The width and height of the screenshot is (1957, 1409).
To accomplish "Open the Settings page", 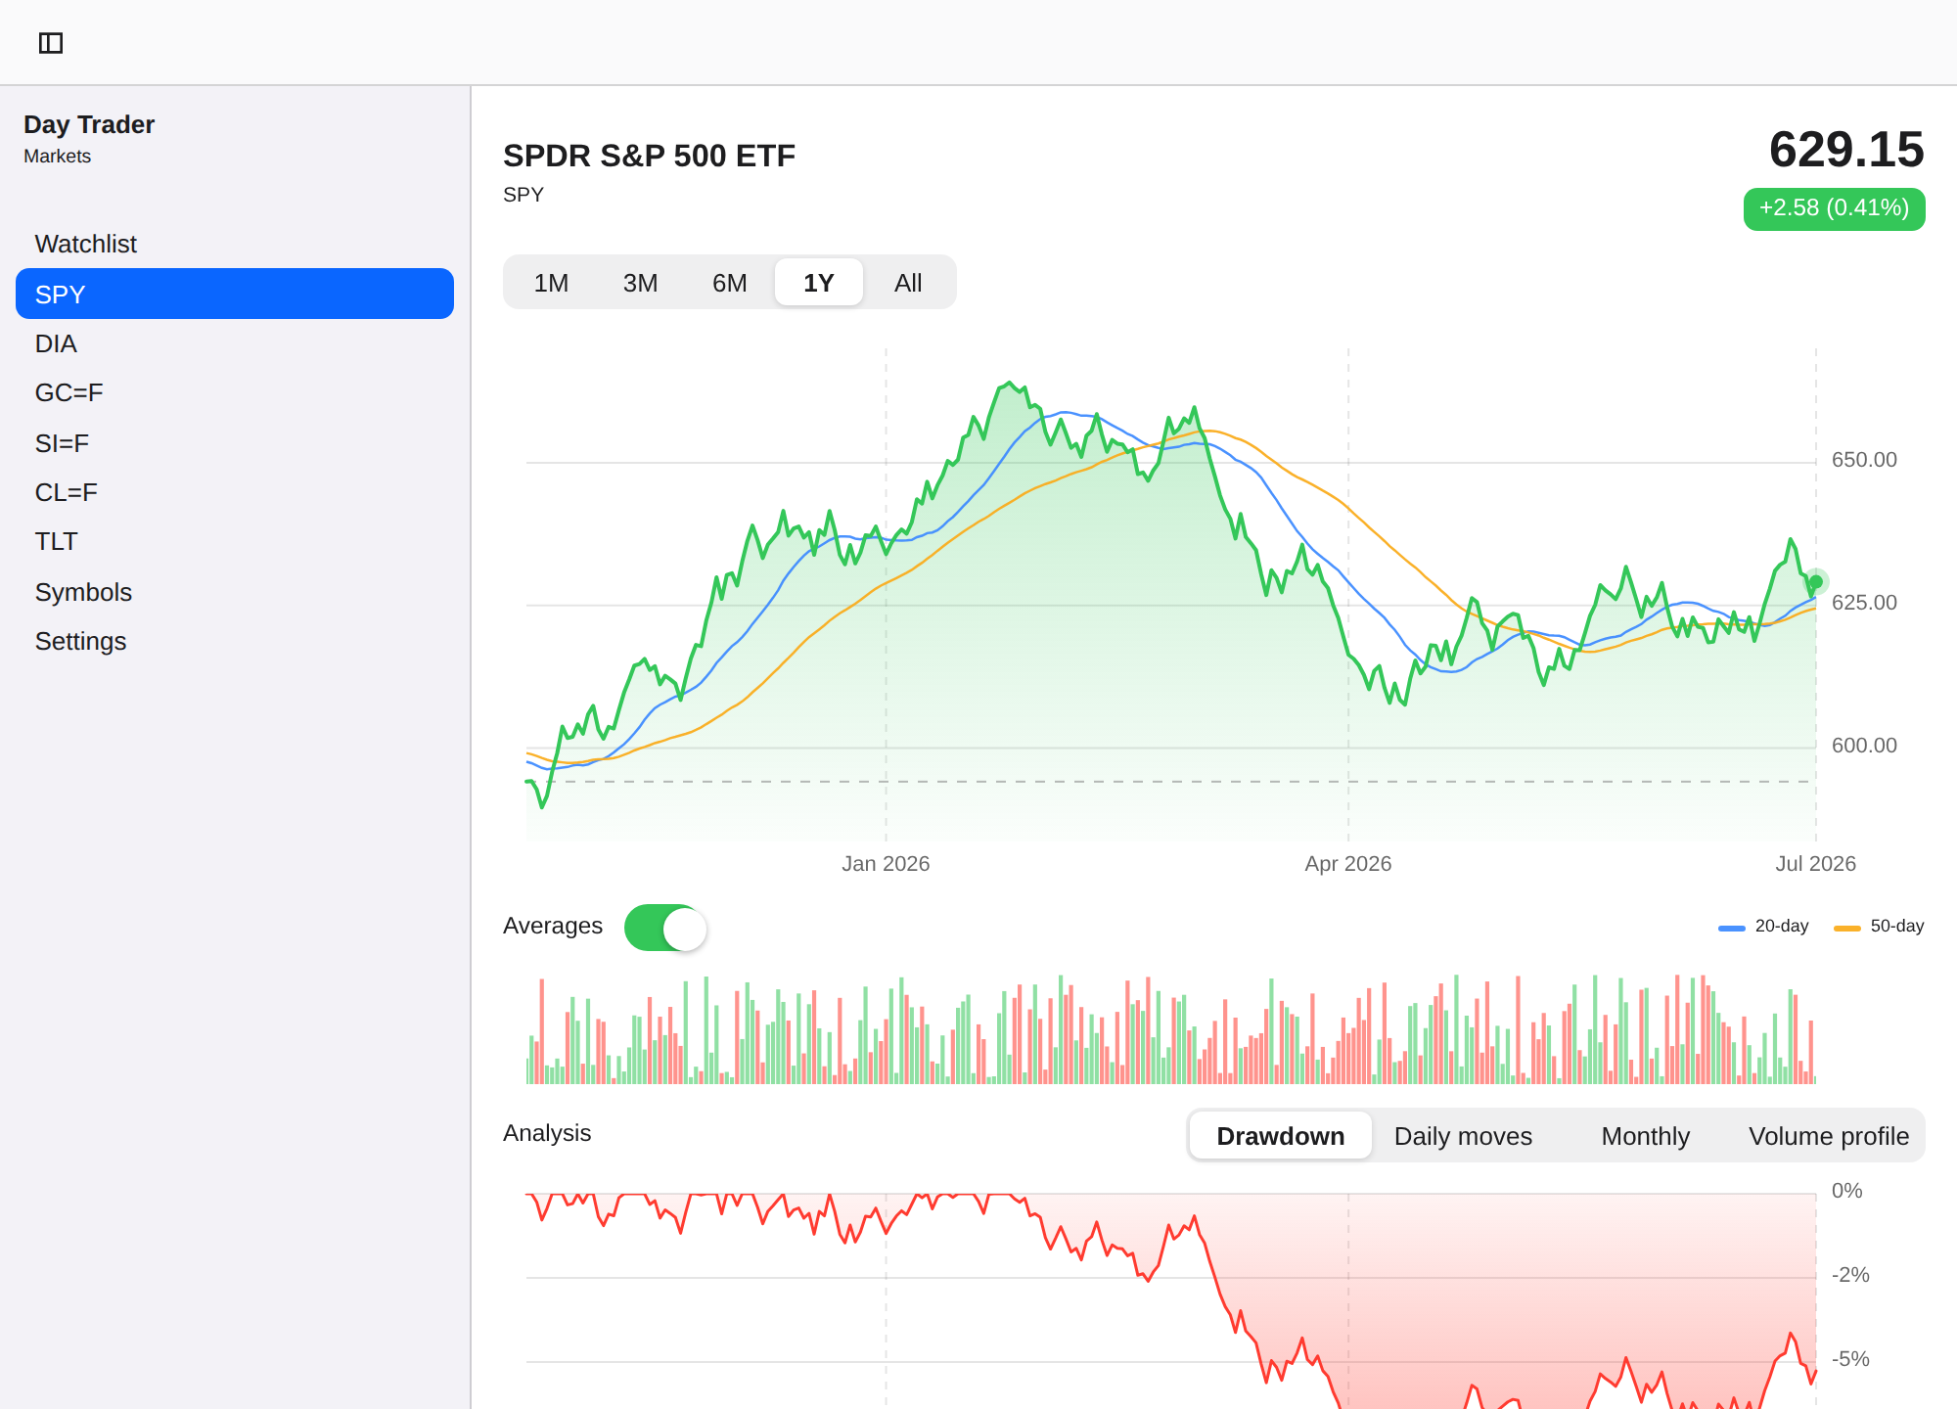I will pyautogui.click(x=235, y=641).
